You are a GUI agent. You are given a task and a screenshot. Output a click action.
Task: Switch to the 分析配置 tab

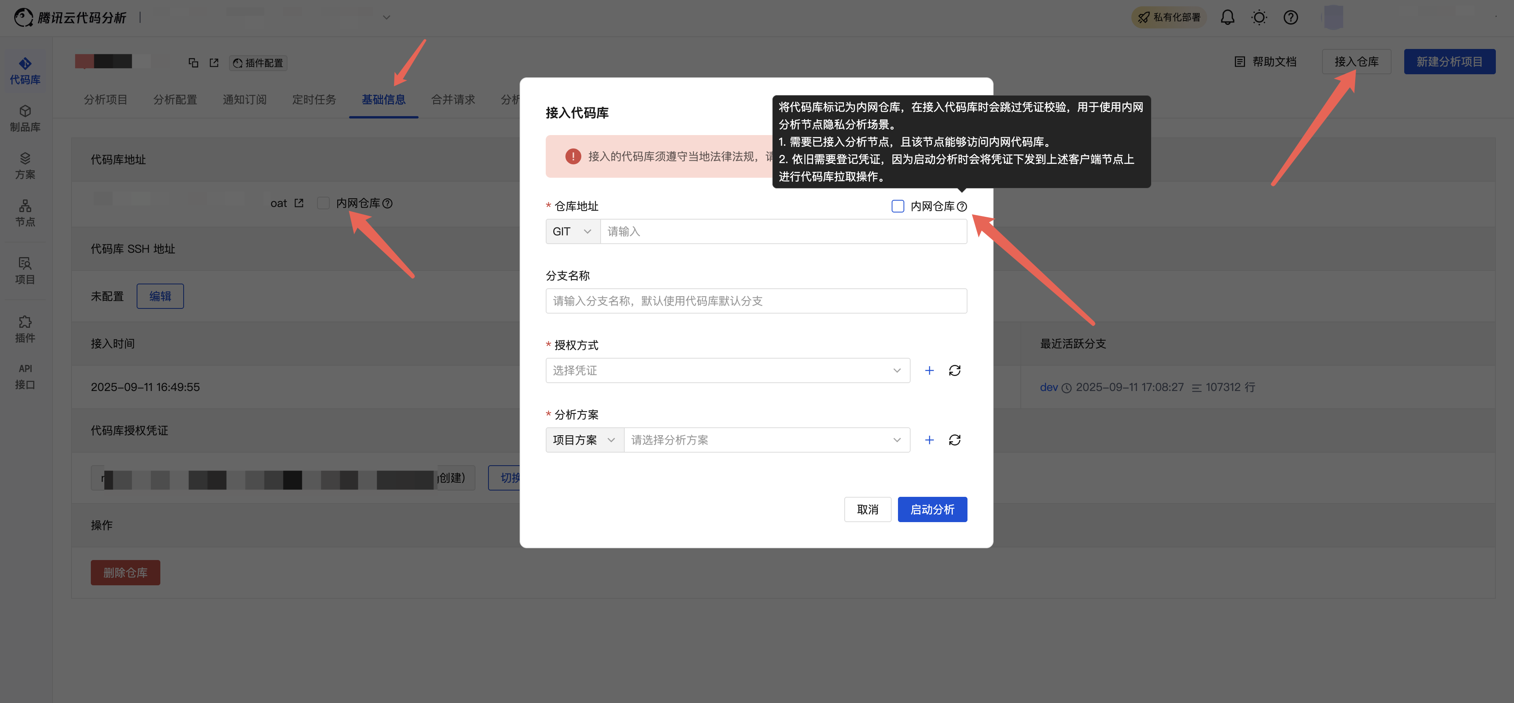point(175,100)
